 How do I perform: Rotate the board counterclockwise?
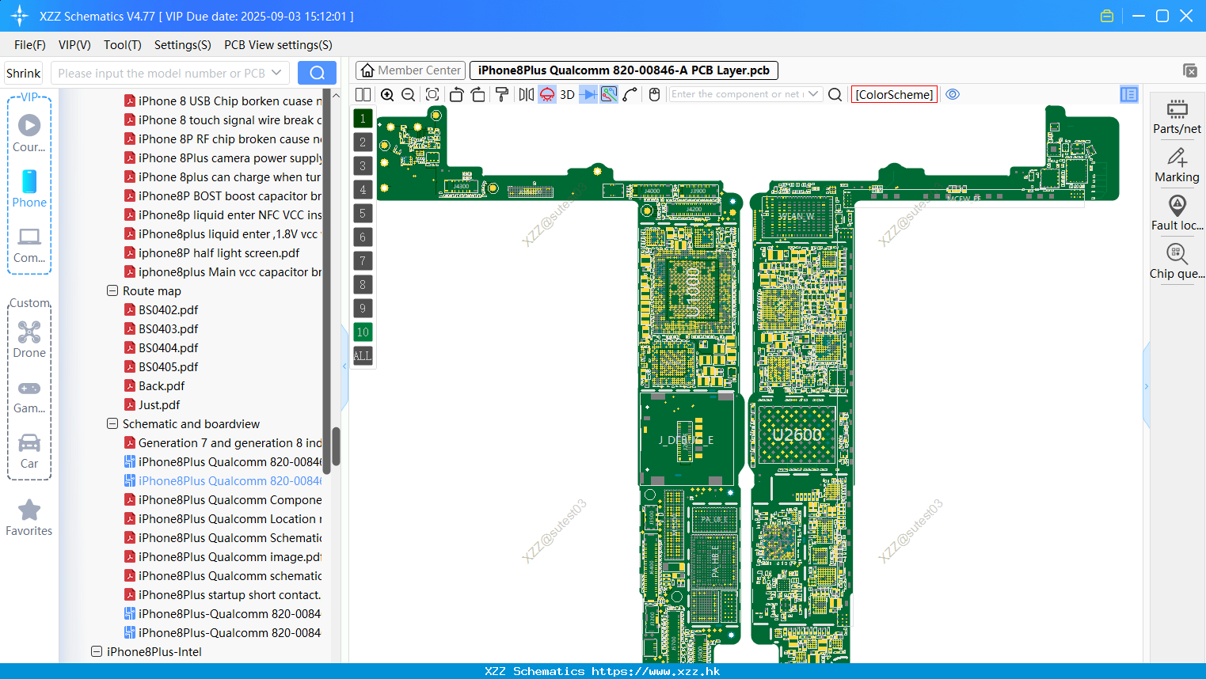pos(456,95)
